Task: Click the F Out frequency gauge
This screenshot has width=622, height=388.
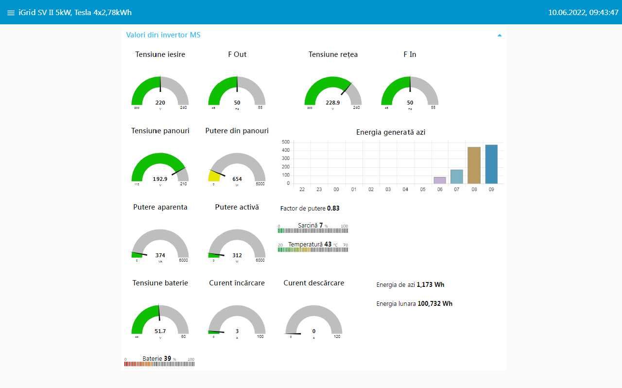Action: 237,93
